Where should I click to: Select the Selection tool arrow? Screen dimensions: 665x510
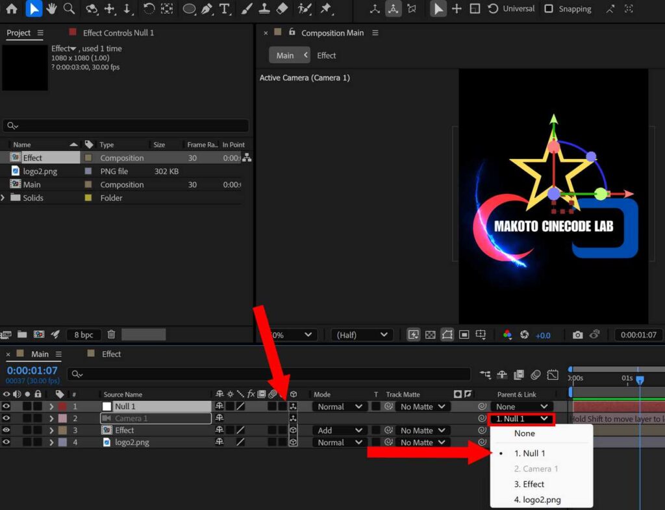tap(34, 8)
